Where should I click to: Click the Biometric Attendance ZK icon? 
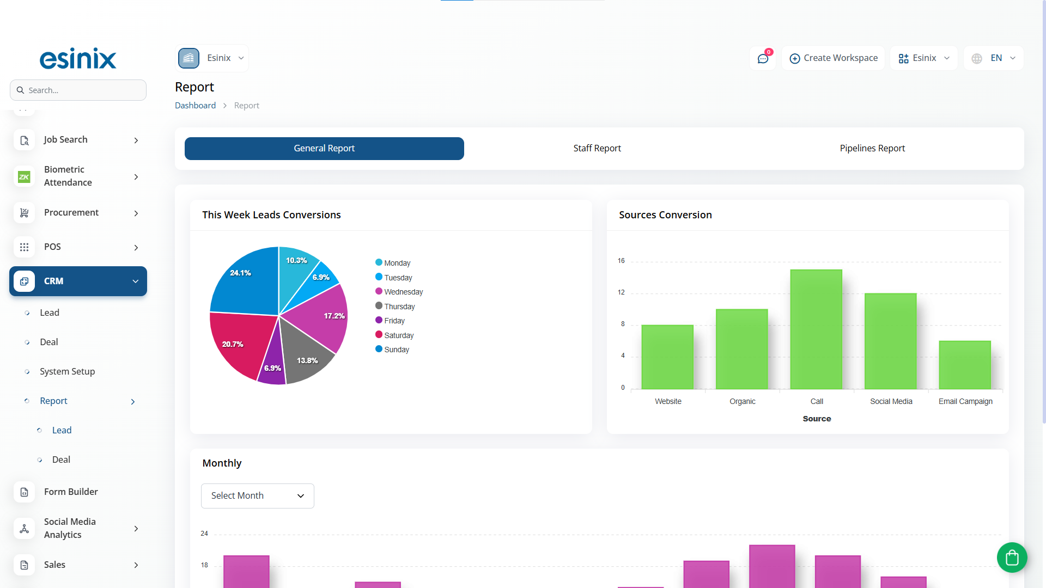point(24,176)
